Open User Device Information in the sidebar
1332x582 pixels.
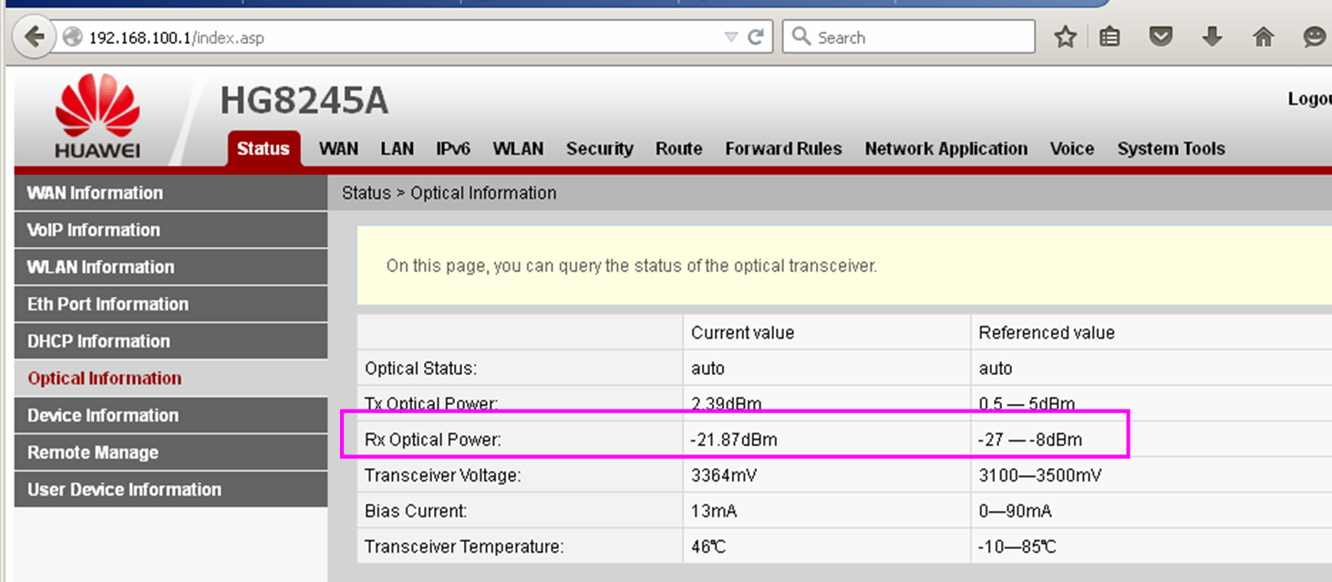[170, 489]
